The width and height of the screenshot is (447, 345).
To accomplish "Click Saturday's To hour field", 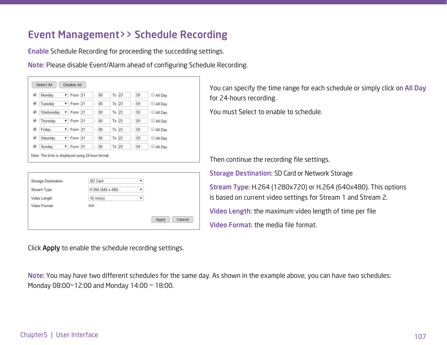I will (125, 138).
